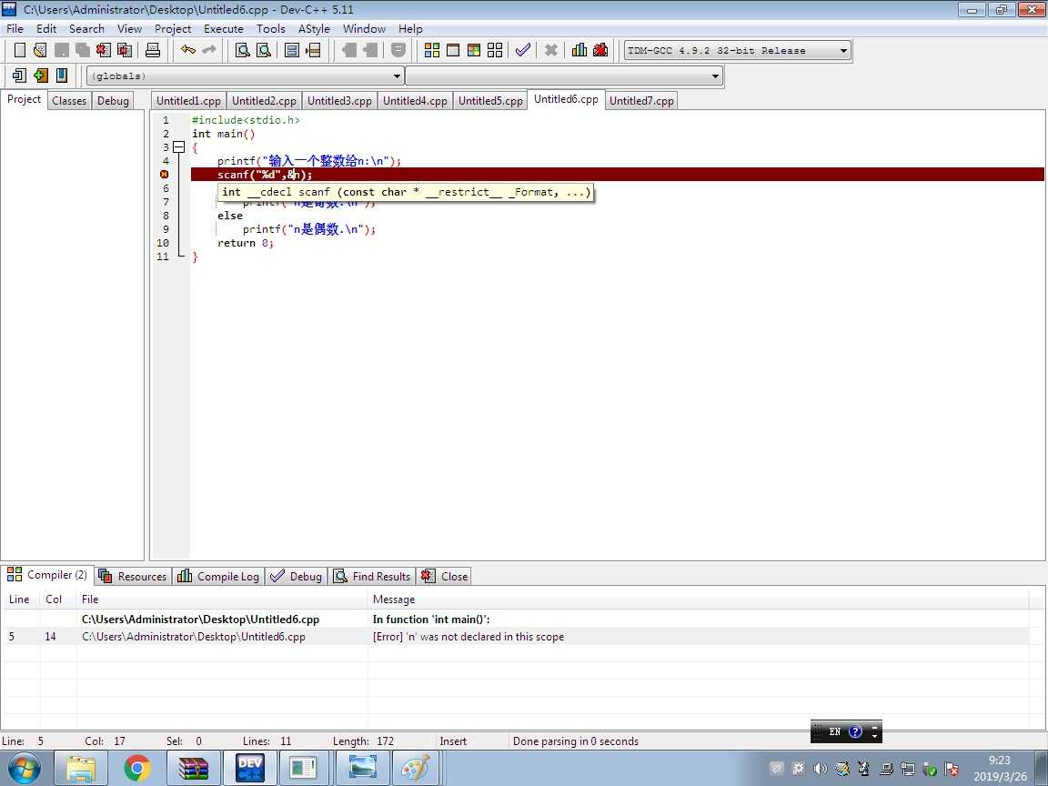Click the Compile icon
Viewport: 1048px width, 786px height.
432,50
